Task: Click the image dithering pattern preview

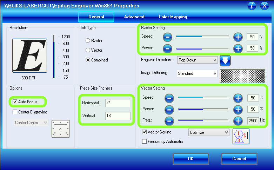Action: (242, 76)
